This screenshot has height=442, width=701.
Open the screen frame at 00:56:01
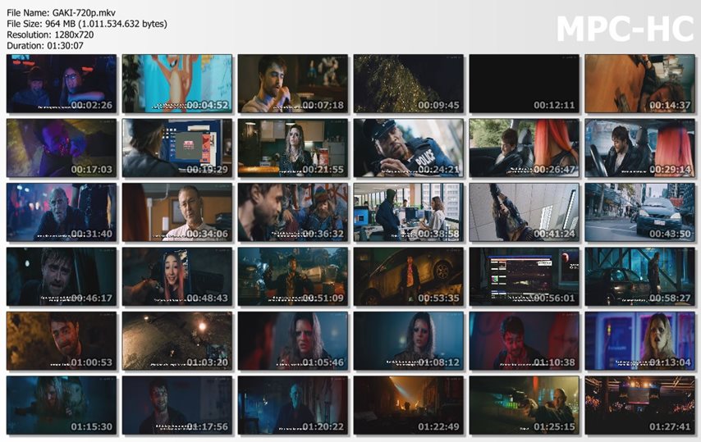click(525, 276)
